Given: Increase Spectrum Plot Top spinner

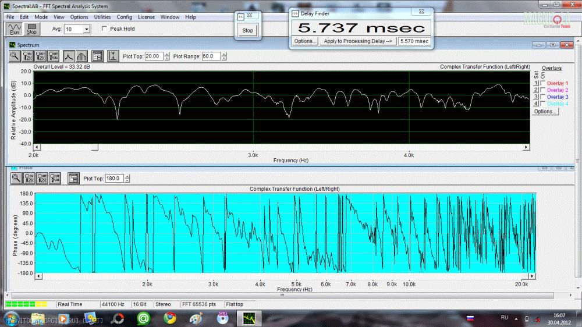Looking at the screenshot, I should (166, 54).
